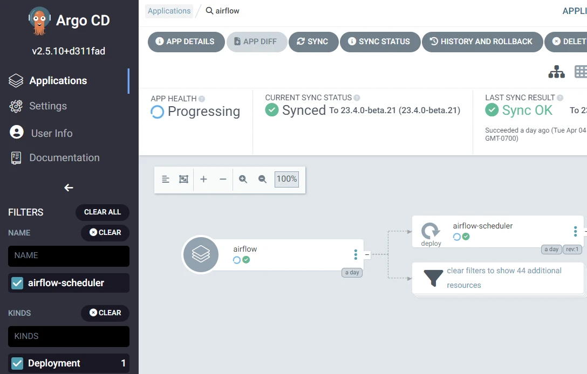This screenshot has width=587, height=374.
Task: Open HISTORY AND ROLLBACK
Action: 482,41
